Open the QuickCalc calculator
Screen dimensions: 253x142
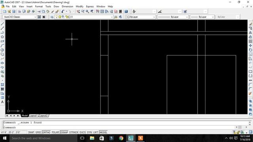[x=120, y=11]
